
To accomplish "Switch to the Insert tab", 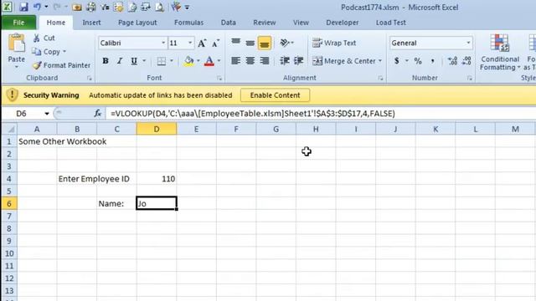I will pos(91,23).
